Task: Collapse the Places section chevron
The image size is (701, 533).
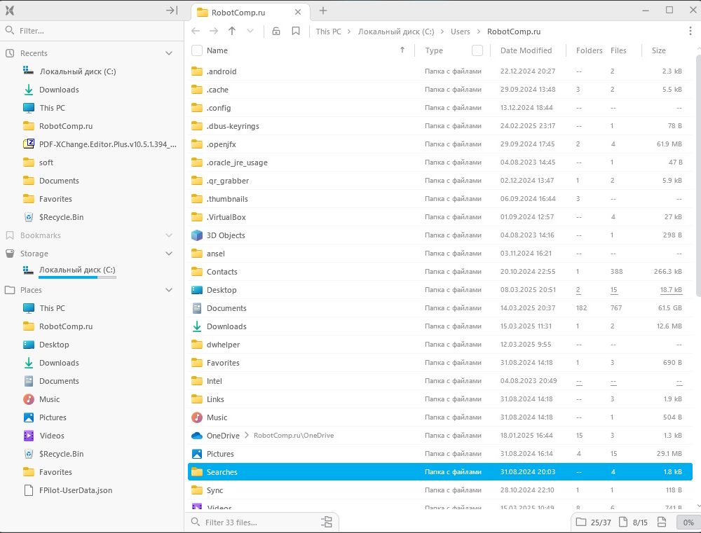Action: click(x=169, y=290)
